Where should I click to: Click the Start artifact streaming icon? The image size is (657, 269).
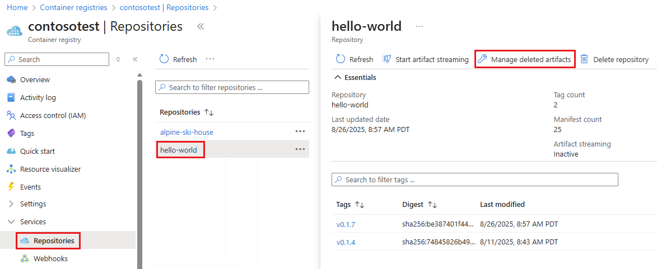[386, 59]
